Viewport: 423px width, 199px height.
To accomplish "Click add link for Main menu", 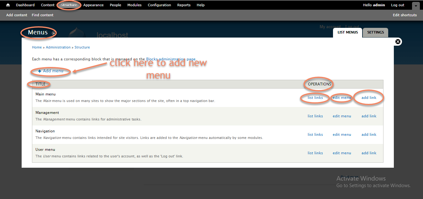I will coord(369,98).
